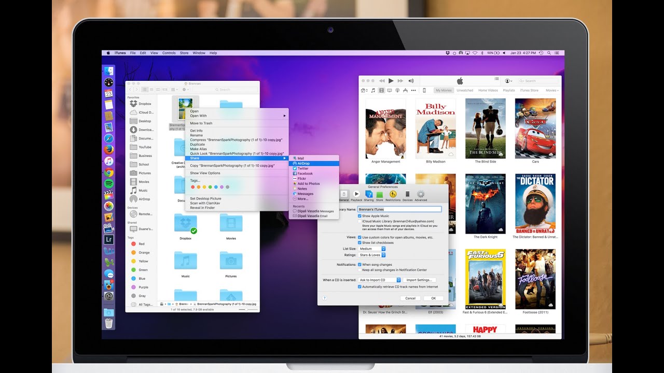Expand the Open With submenu

click(237, 116)
